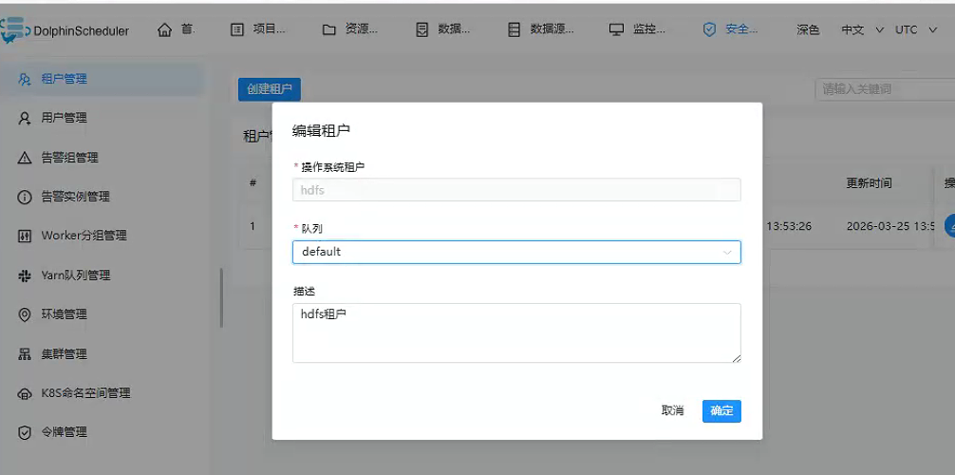Click the monitor screen icon

616,29
